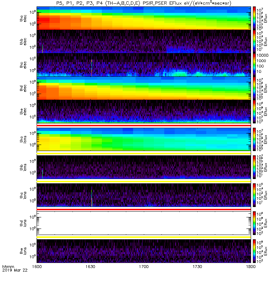
Task: Select the 'thb elec' panel label
Action: (23, 42)
